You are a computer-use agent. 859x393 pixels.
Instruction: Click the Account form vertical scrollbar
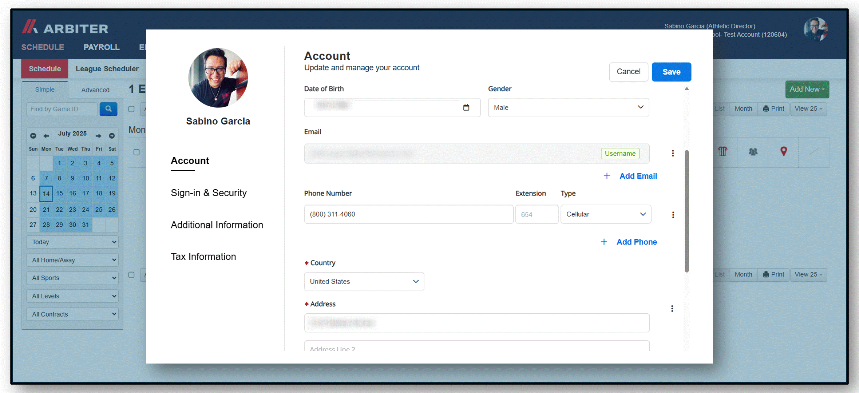click(686, 211)
